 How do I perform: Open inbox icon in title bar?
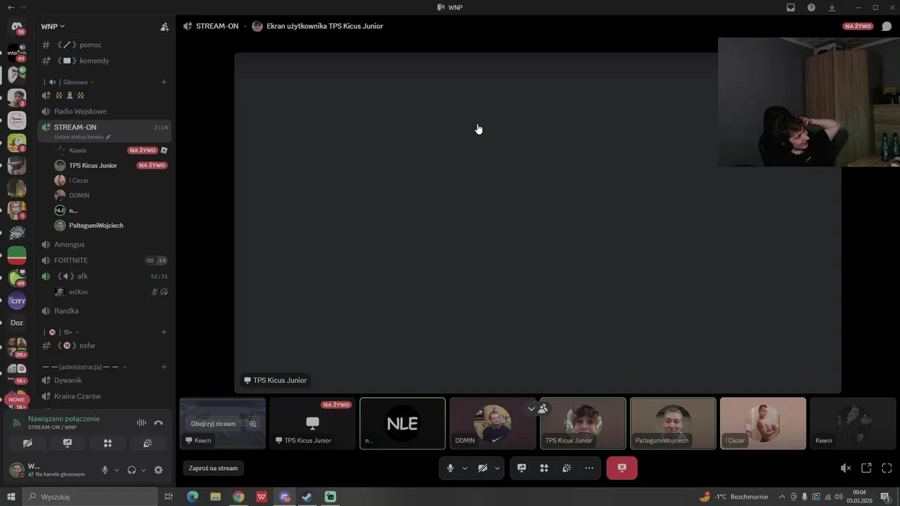point(790,7)
